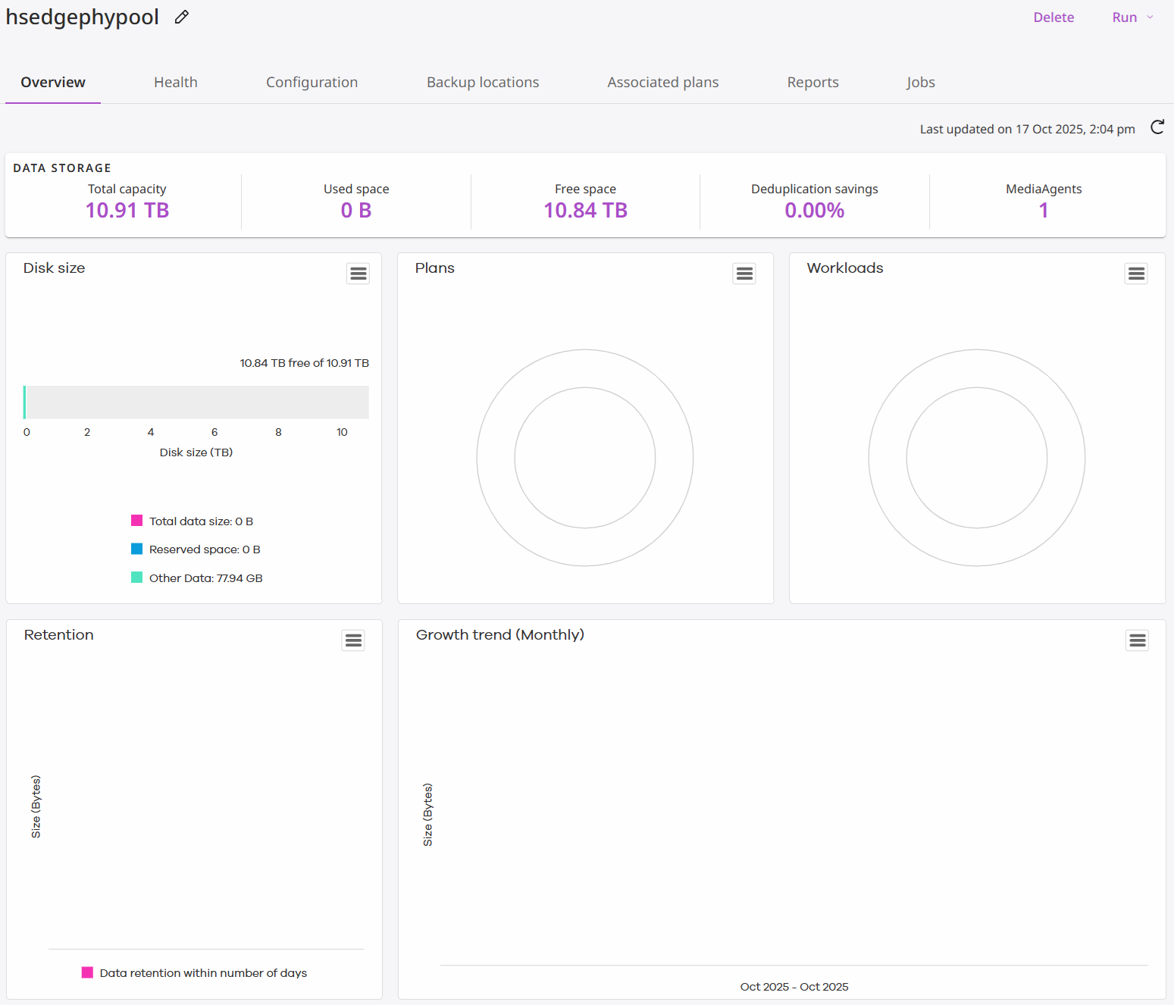This screenshot has width=1174, height=1005.
Task: Switch to the Health tab
Action: (175, 82)
